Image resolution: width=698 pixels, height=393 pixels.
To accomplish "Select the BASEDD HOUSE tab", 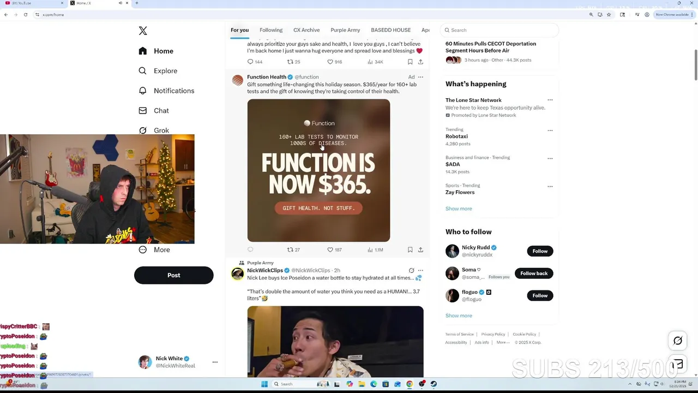I will 390,30.
